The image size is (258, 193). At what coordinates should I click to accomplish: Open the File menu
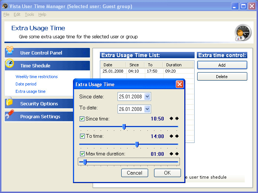(6, 14)
